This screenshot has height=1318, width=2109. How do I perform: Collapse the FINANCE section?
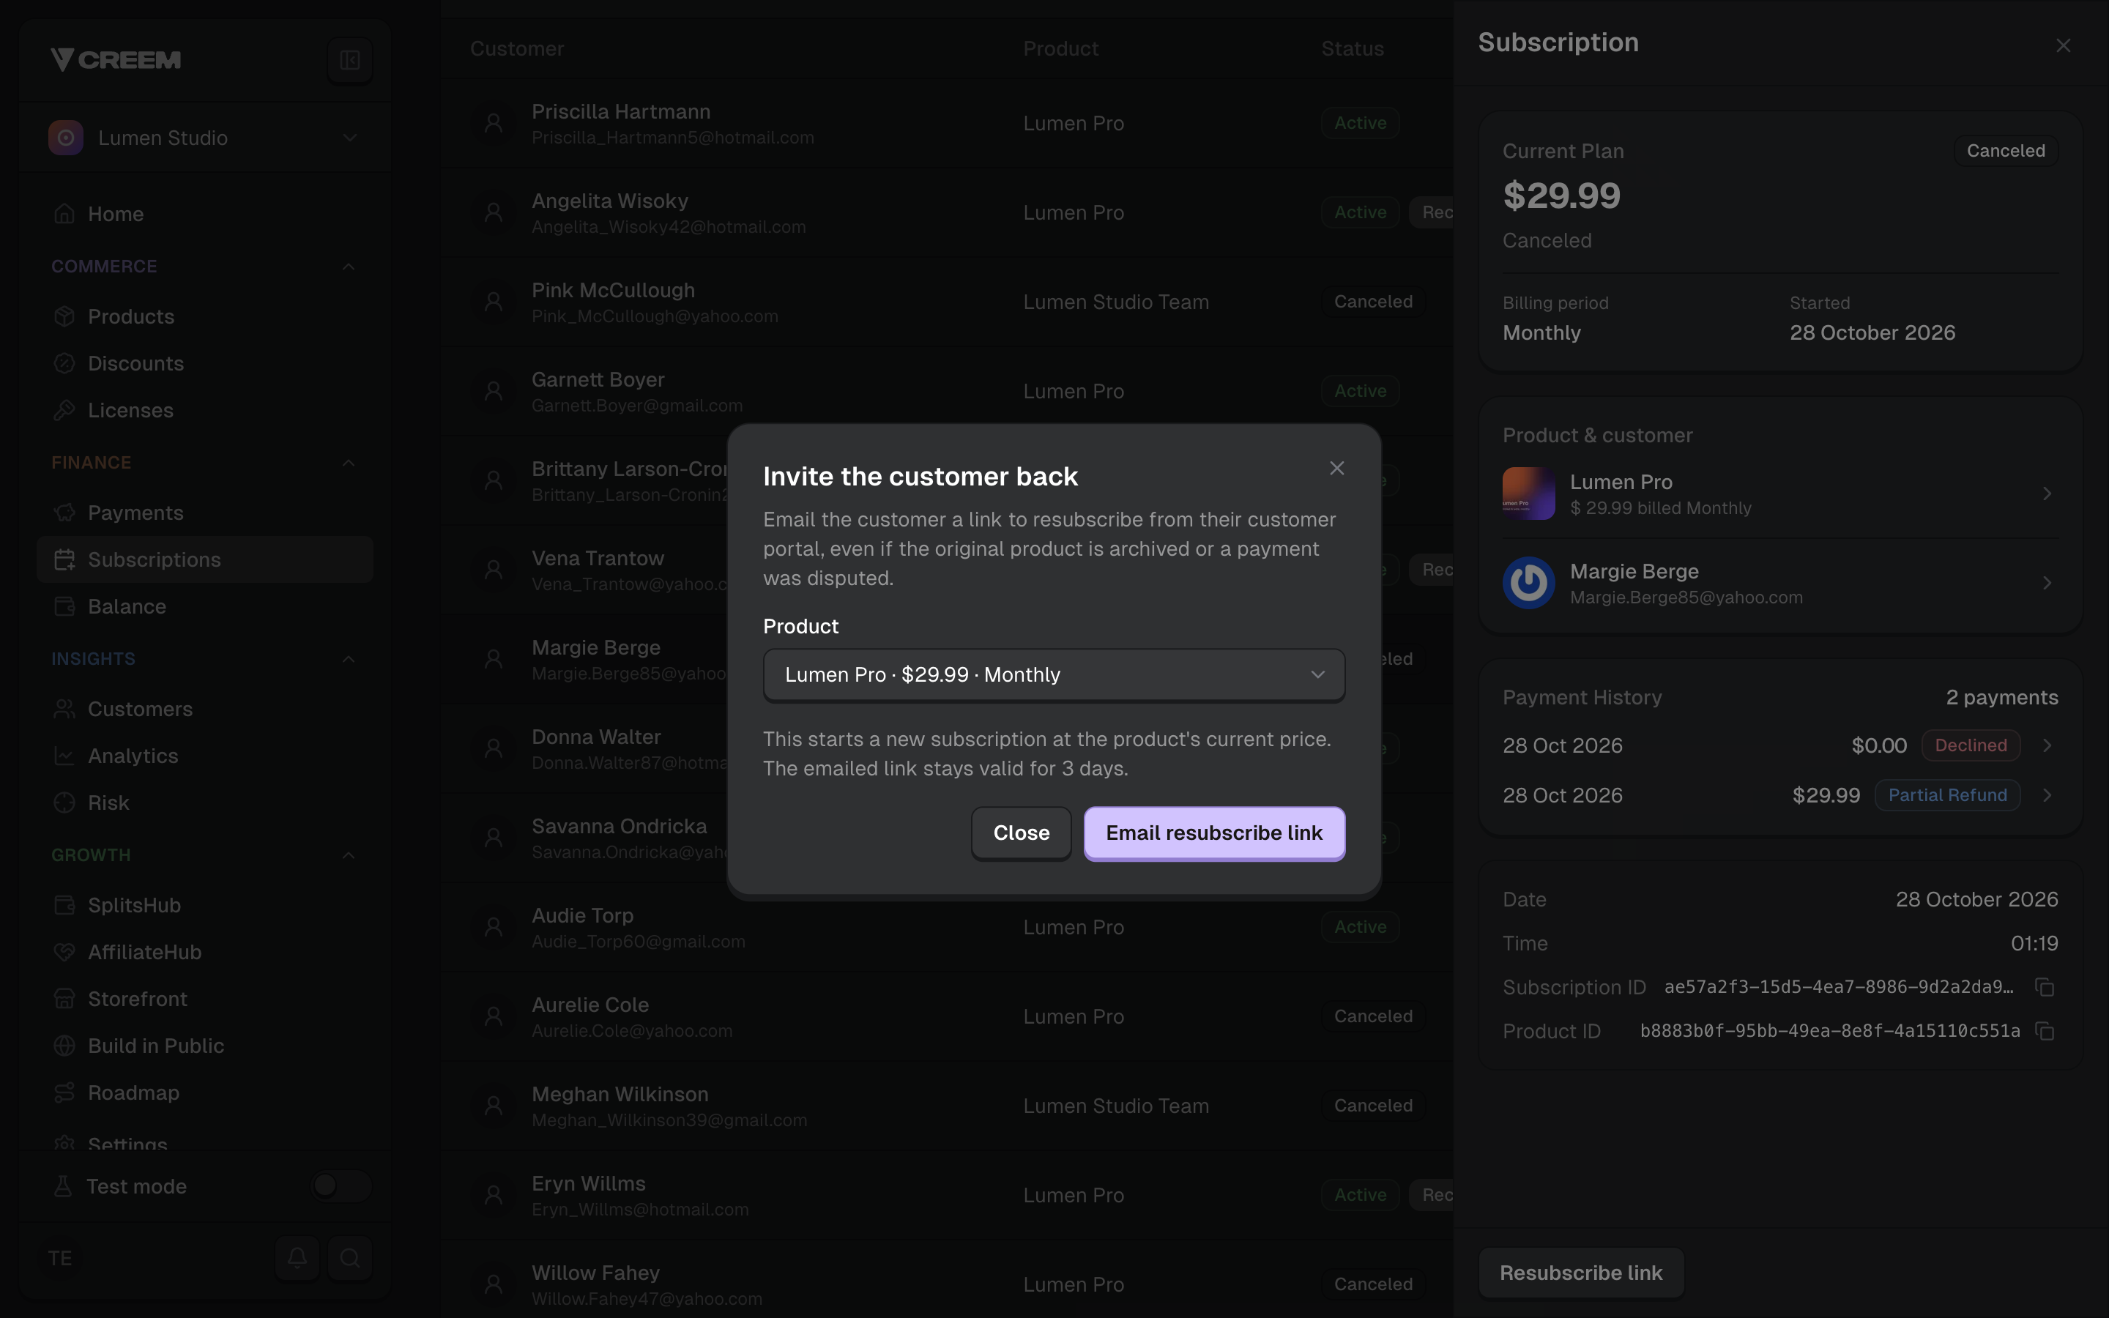point(349,463)
